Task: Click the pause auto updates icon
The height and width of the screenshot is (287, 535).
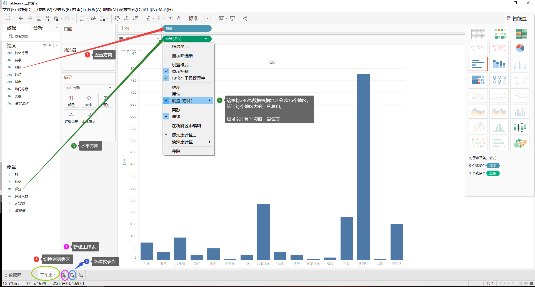Action: coord(56,18)
